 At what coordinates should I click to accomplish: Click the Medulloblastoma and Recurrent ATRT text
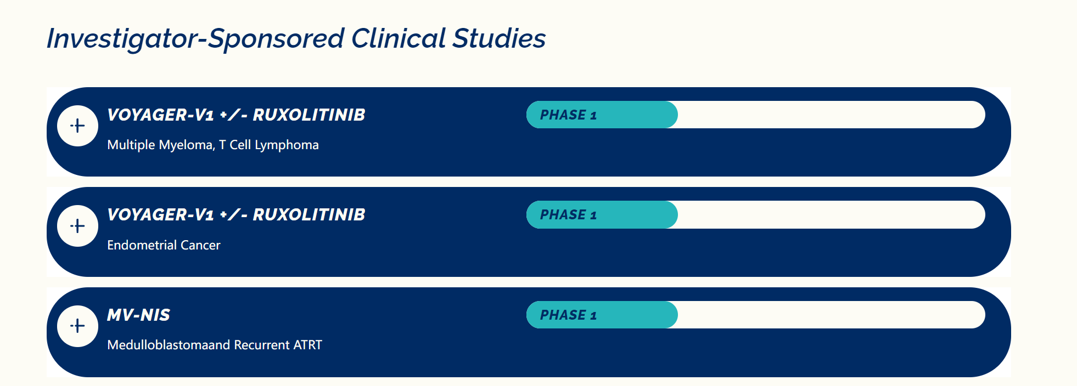[215, 345]
